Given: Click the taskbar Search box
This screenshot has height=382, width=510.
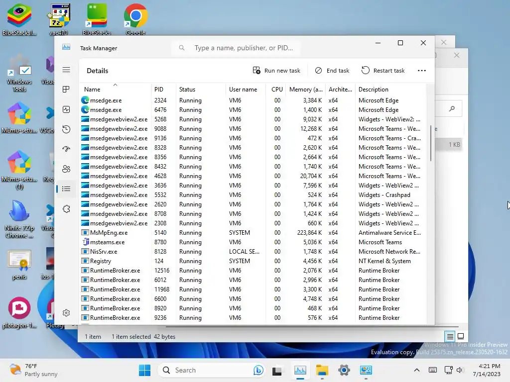Looking at the screenshot, I should tap(211, 370).
